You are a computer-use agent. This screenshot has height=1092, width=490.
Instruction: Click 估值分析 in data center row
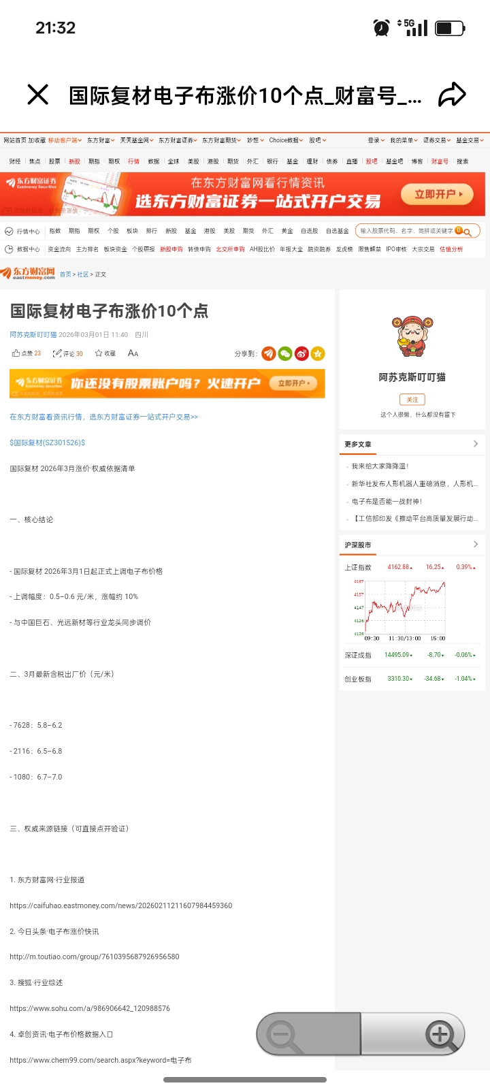click(x=451, y=249)
